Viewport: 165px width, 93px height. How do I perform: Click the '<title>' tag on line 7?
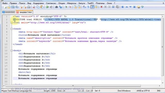[x=23, y=35]
